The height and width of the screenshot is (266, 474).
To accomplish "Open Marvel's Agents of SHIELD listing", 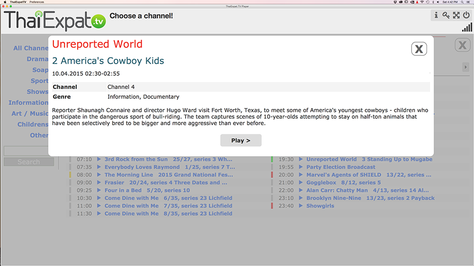I will click(369, 175).
